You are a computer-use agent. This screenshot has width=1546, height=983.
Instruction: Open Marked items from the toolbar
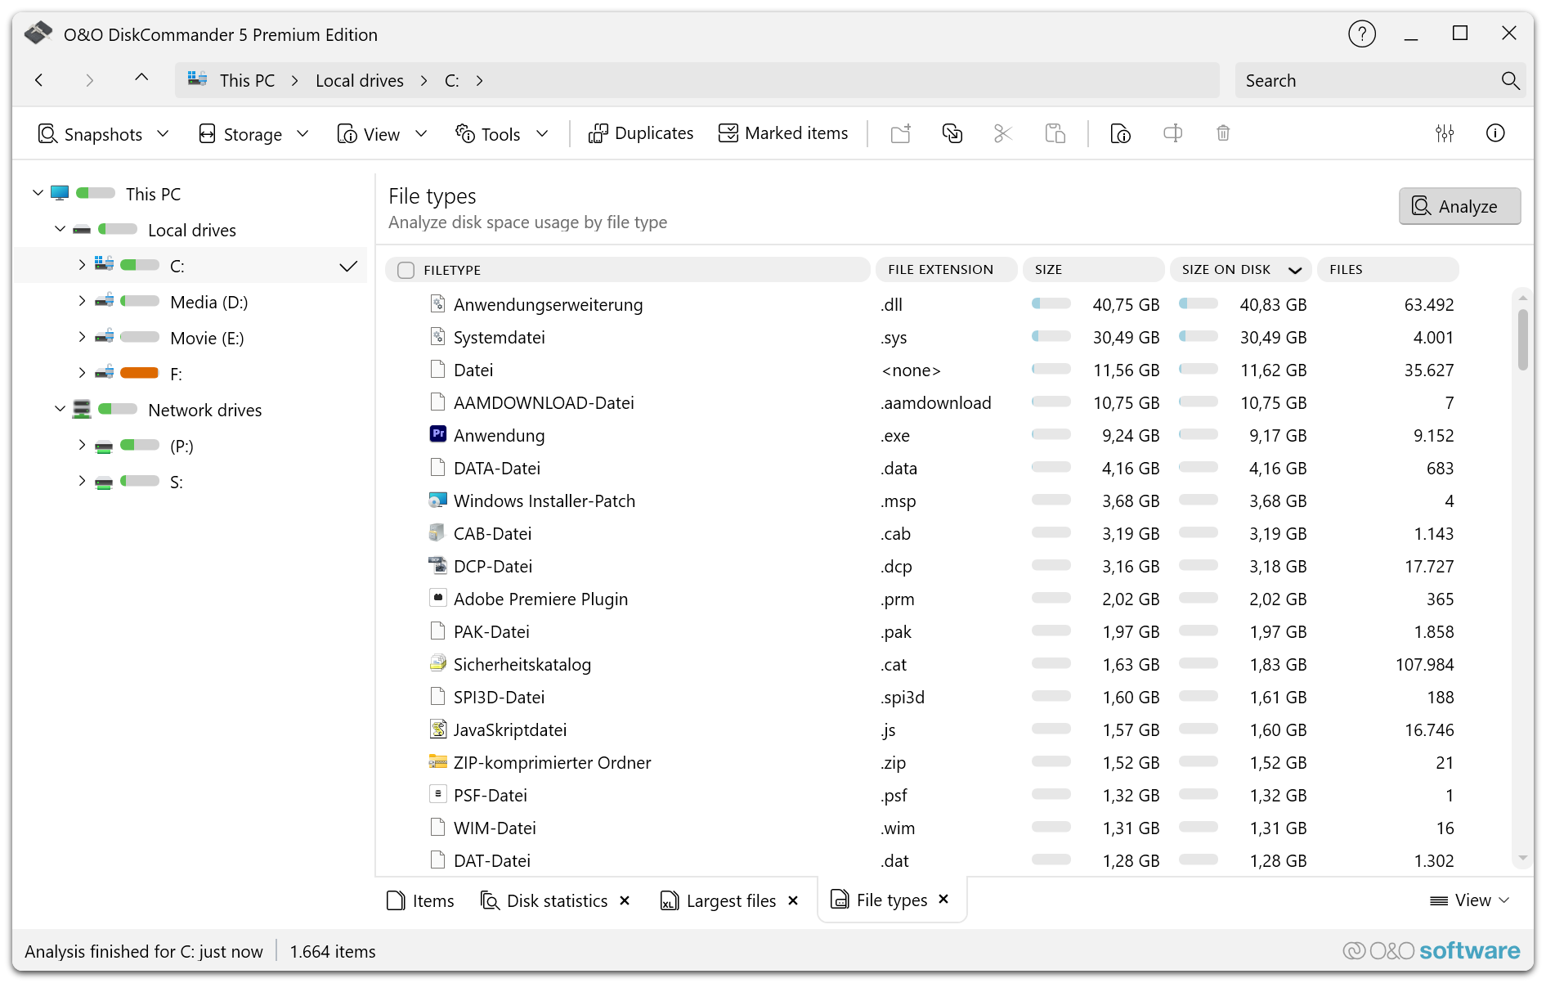point(783,133)
